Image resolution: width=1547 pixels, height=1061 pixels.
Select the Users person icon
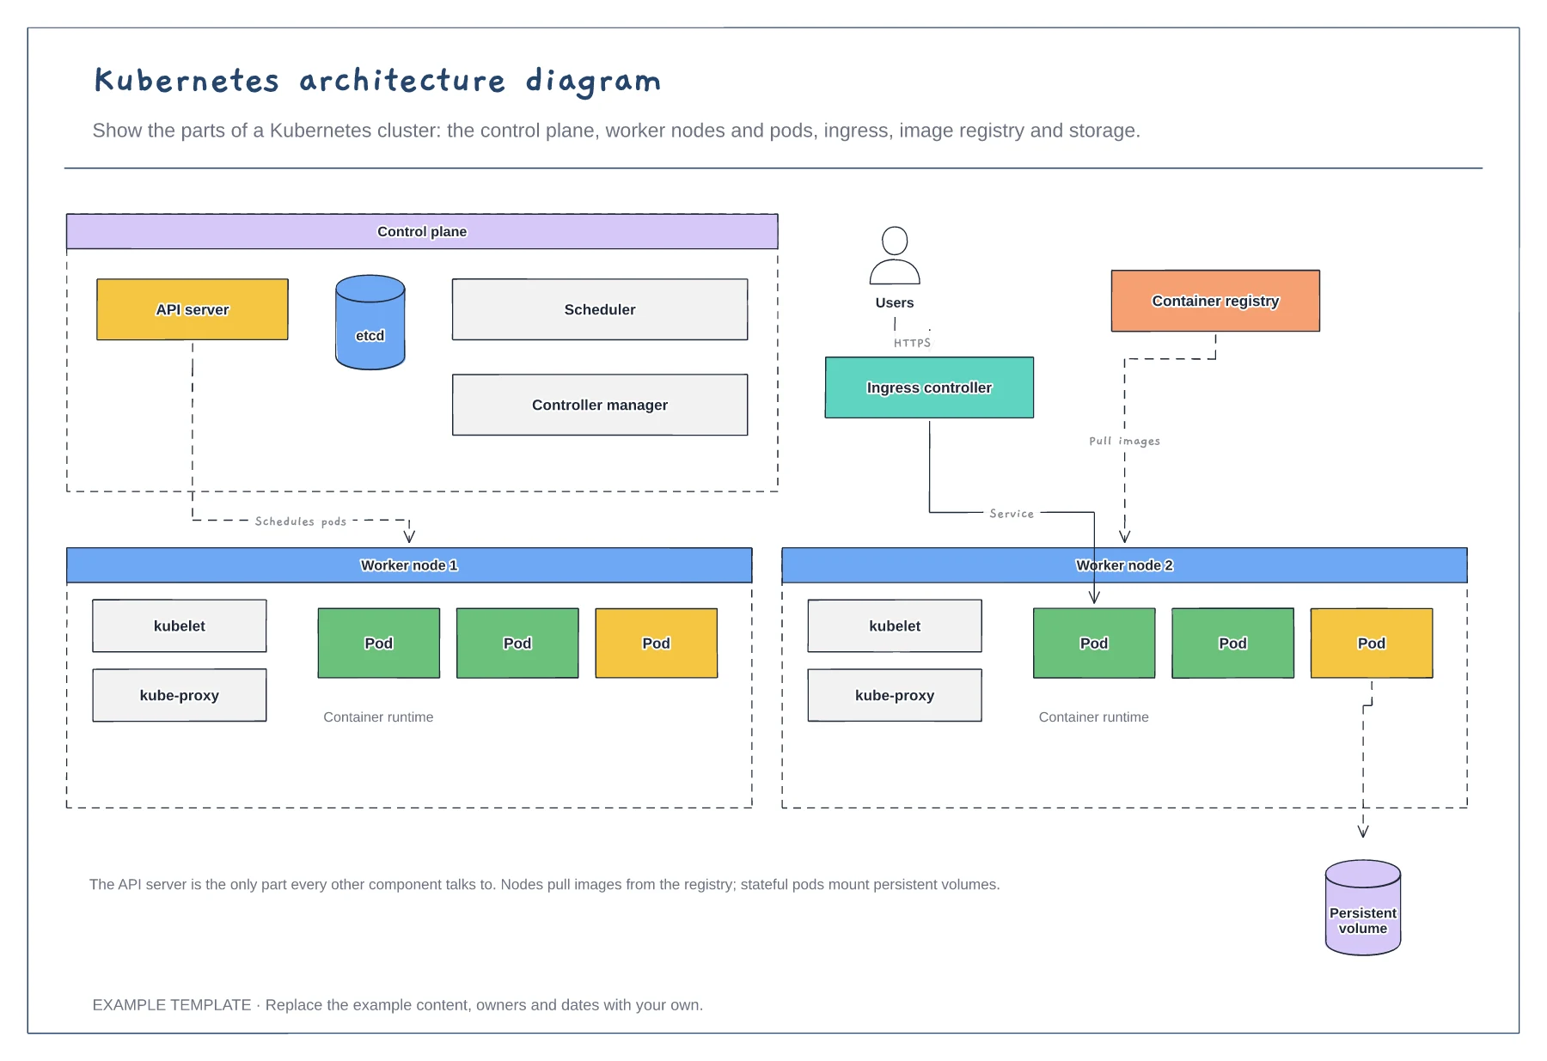pyautogui.click(x=895, y=255)
